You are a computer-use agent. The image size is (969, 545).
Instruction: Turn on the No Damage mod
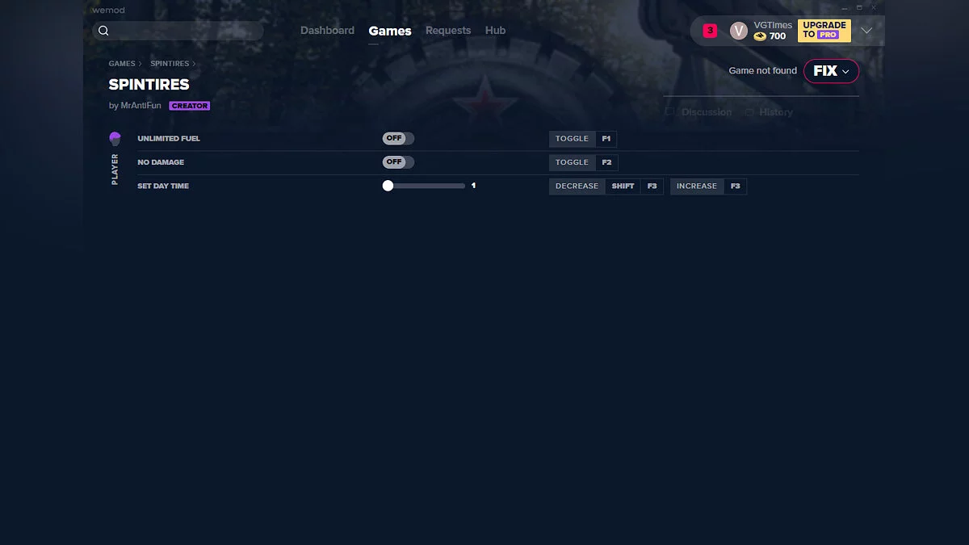click(x=397, y=161)
